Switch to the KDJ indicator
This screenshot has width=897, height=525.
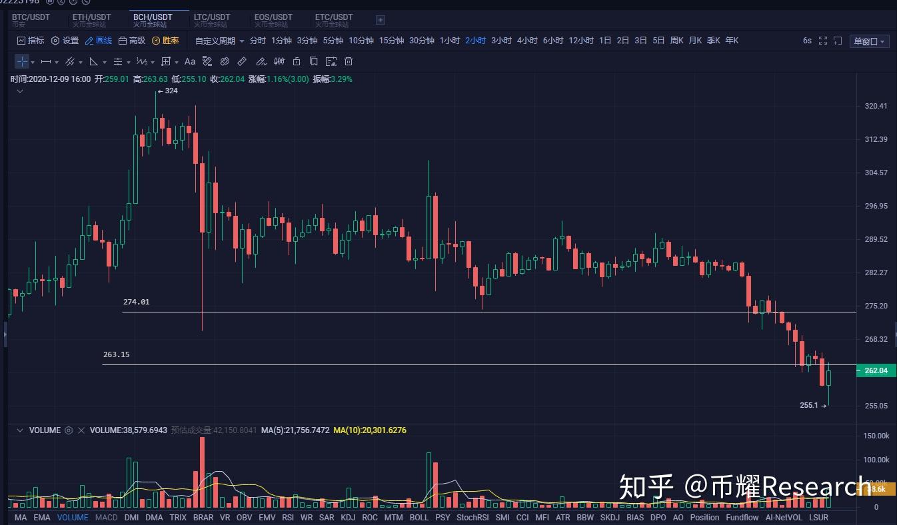coord(348,517)
